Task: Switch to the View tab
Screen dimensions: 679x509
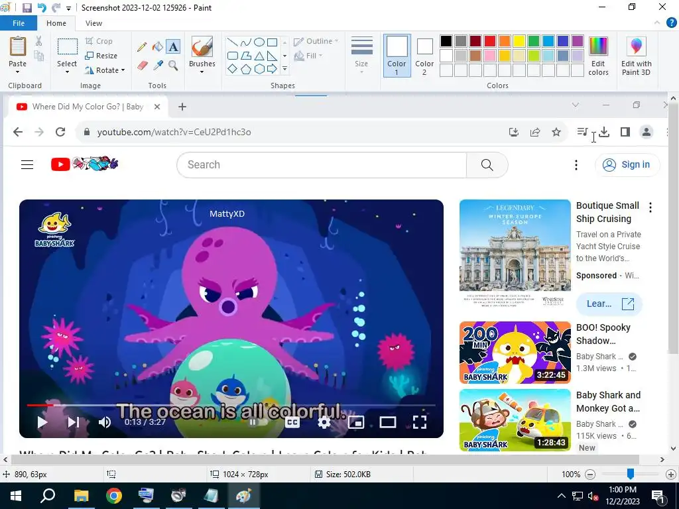Action: pos(93,23)
